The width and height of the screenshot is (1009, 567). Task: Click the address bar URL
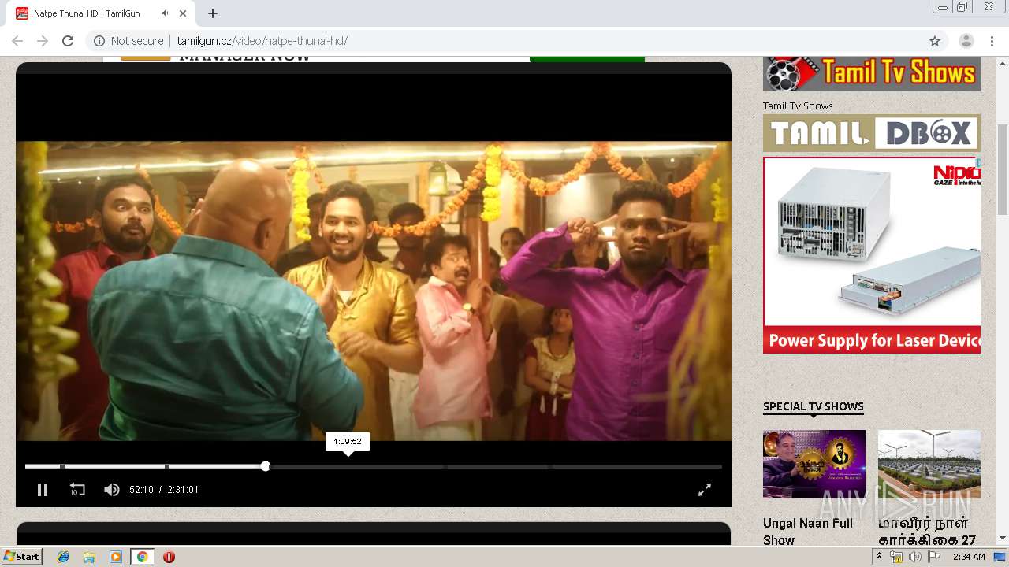pyautogui.click(x=262, y=41)
